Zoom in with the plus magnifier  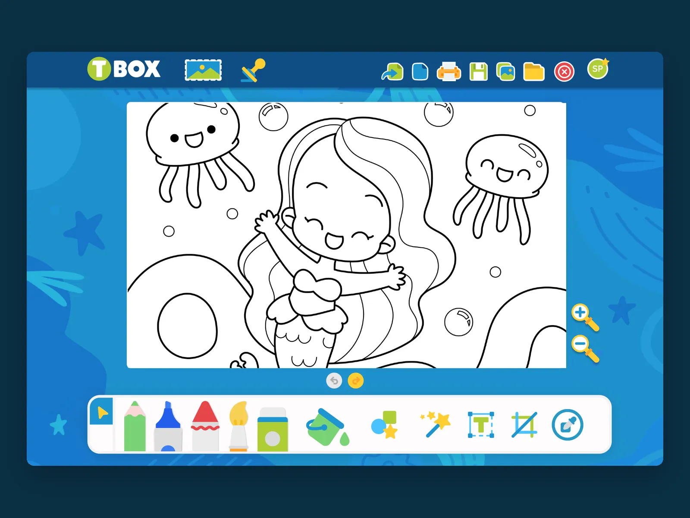[x=585, y=317]
